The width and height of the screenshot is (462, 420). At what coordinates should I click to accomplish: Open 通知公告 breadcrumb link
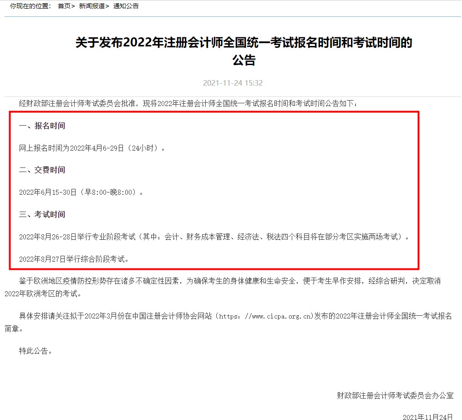126,6
